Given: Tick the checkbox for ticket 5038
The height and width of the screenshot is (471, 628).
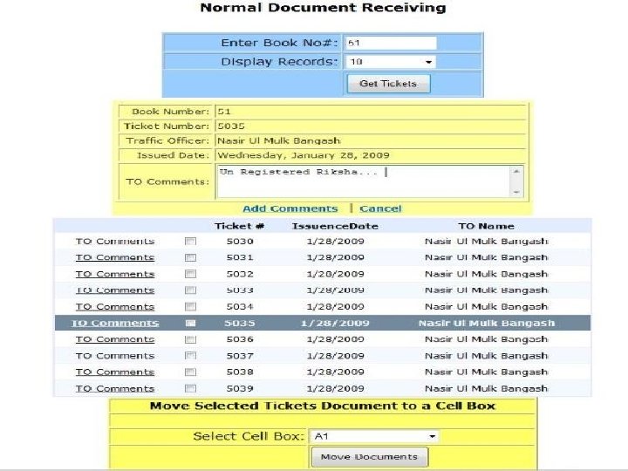Looking at the screenshot, I should [x=190, y=372].
